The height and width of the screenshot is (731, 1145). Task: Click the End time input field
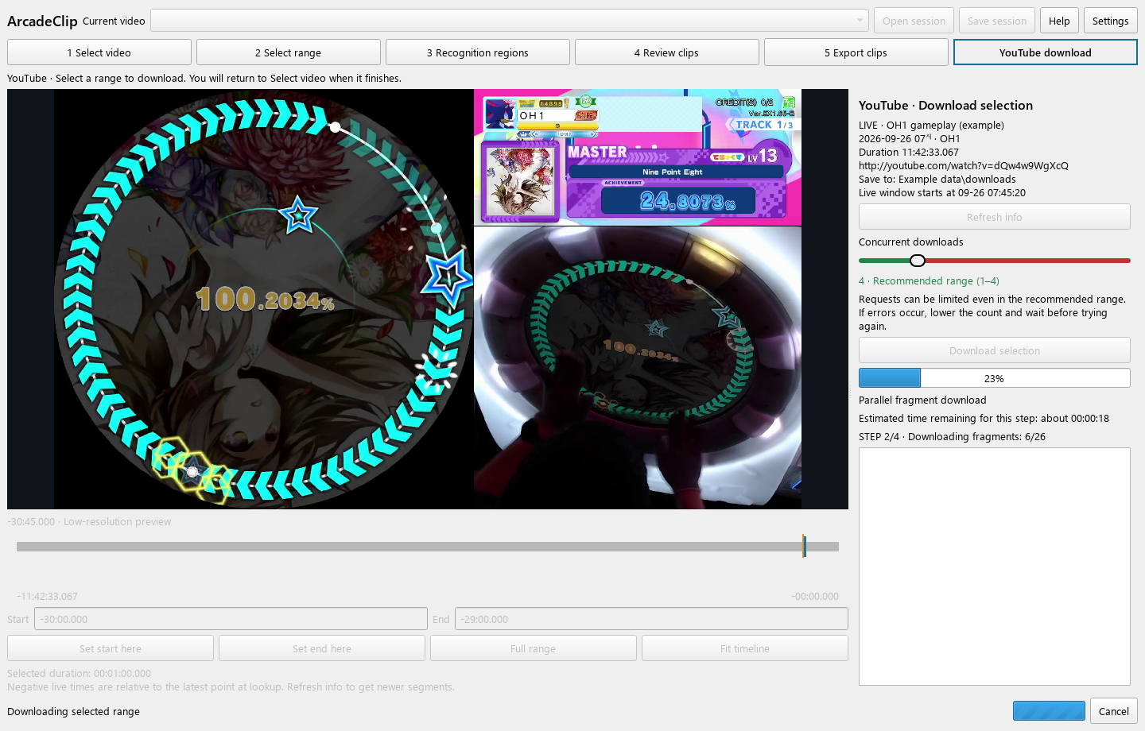tap(651, 619)
